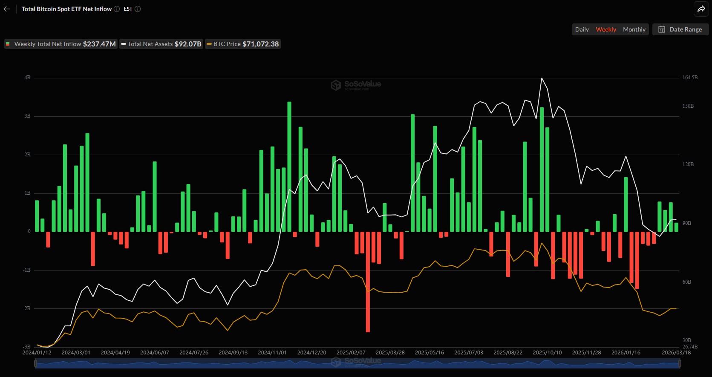This screenshot has height=377, width=712.
Task: Click the right handle of the range slider
Action: pos(680,363)
